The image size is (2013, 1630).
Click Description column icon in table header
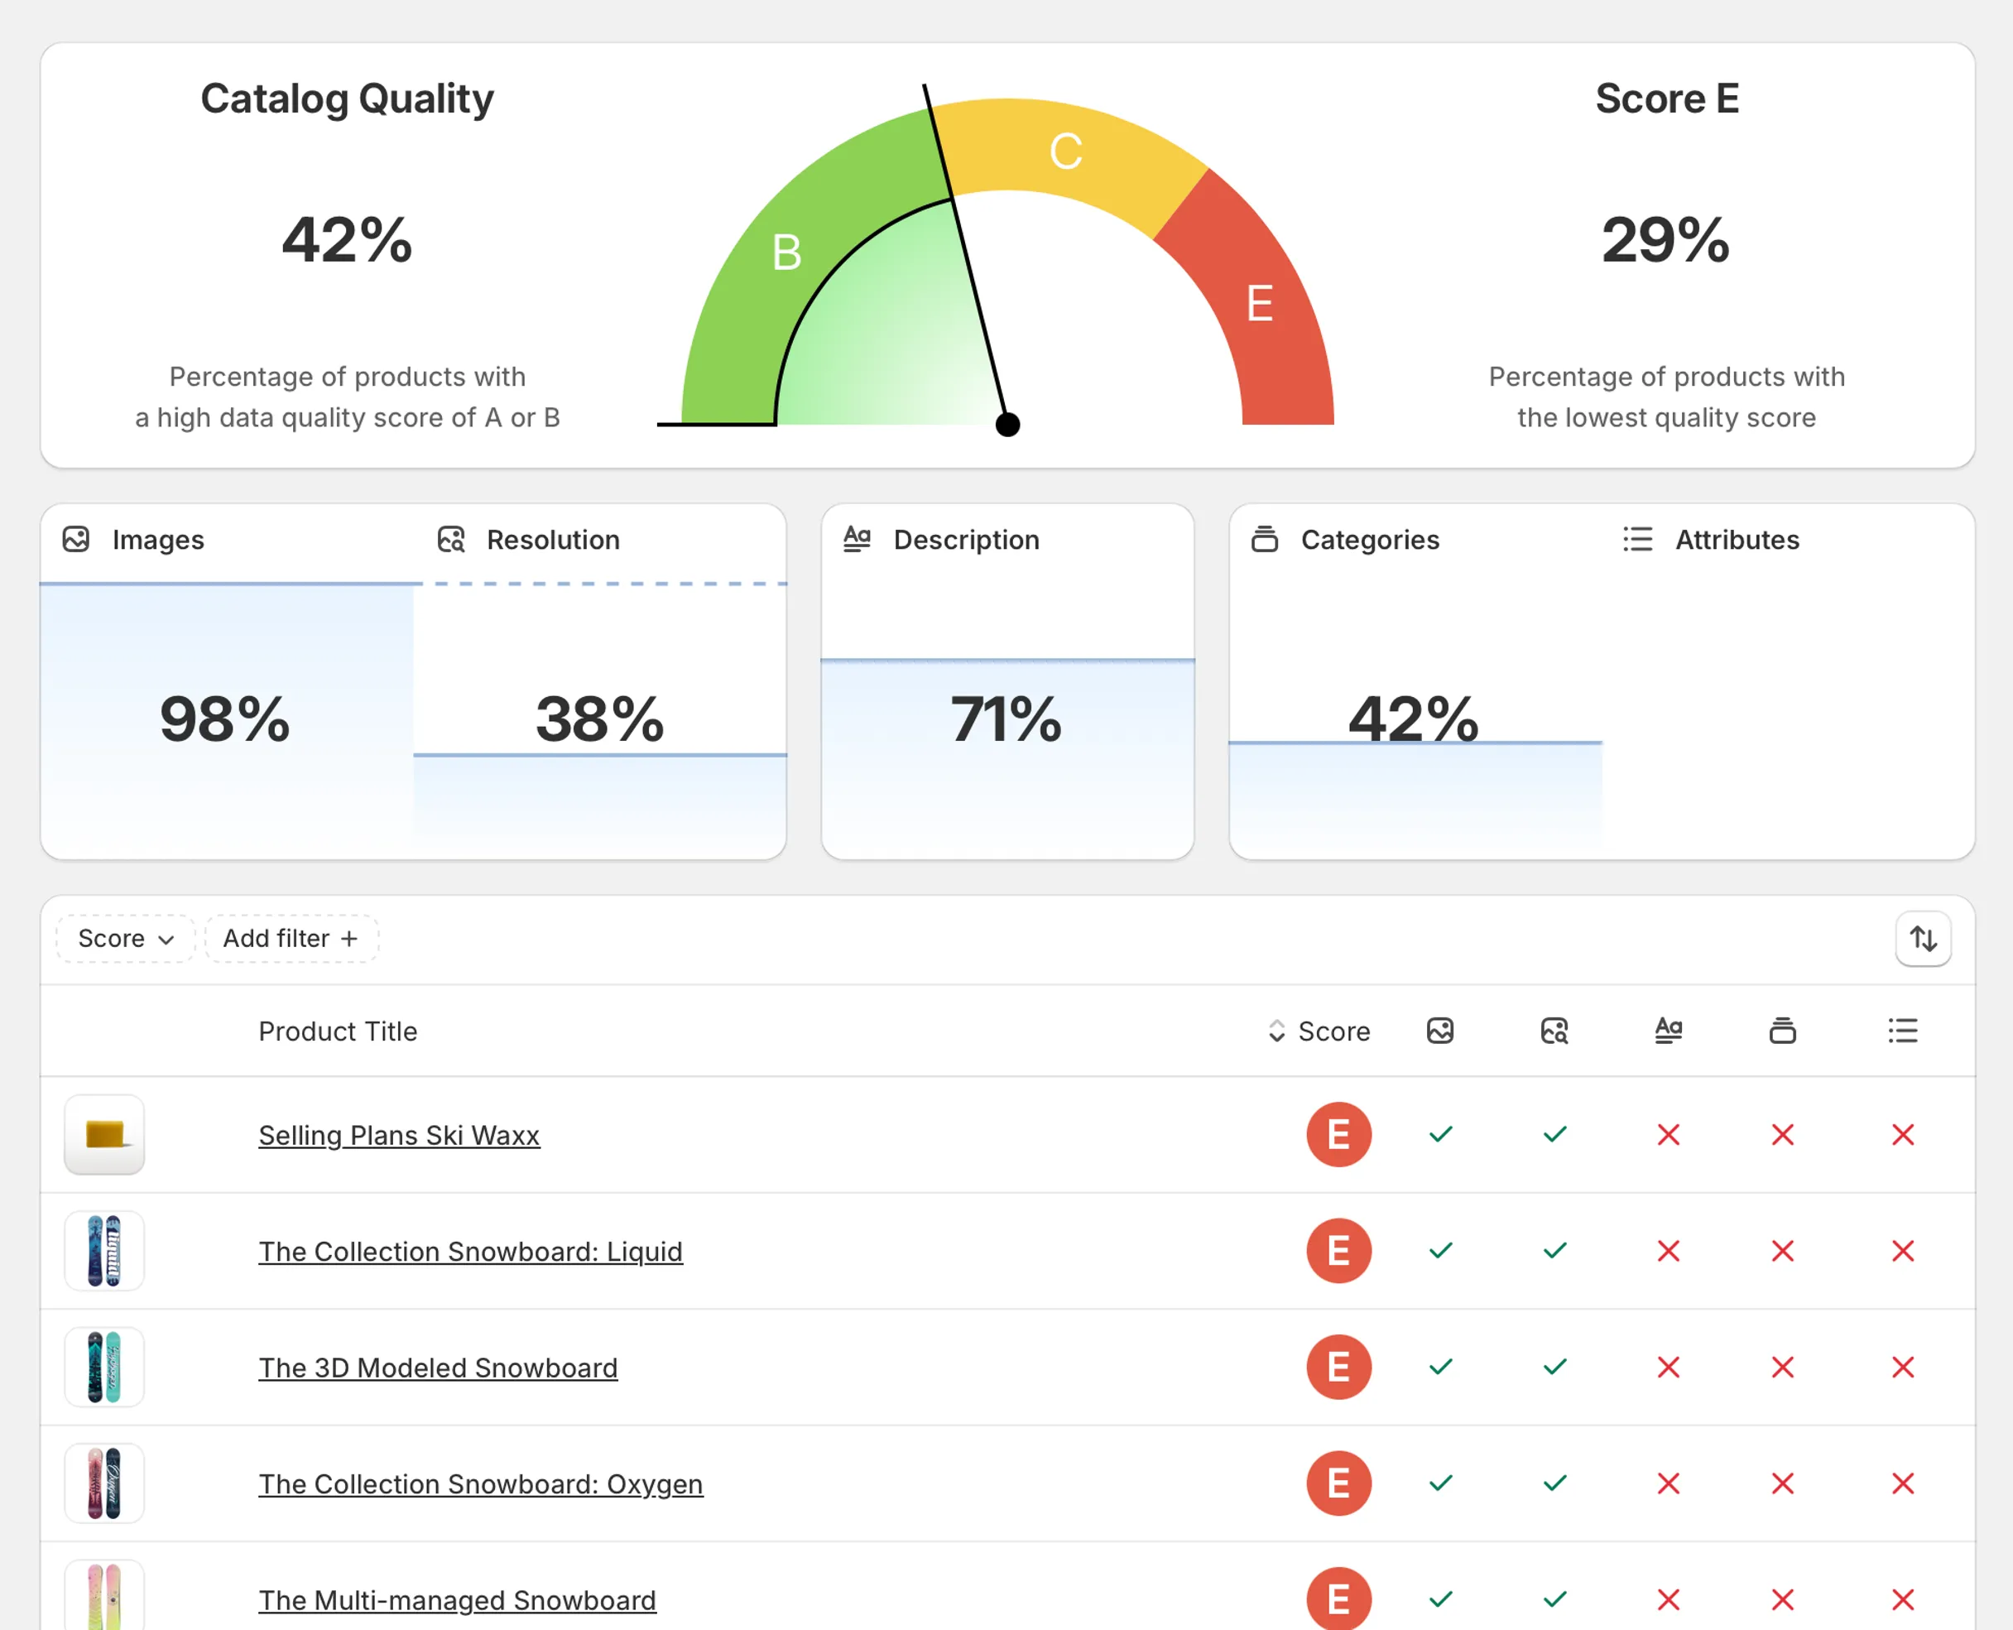(1668, 1031)
